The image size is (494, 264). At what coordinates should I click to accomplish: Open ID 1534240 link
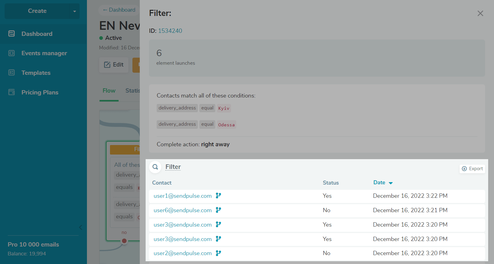click(170, 31)
